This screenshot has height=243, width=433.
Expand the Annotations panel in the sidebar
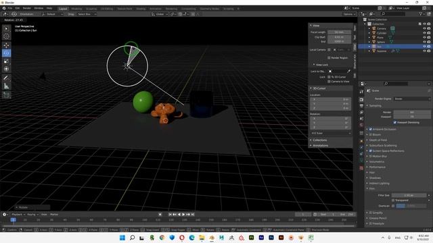pos(320,146)
